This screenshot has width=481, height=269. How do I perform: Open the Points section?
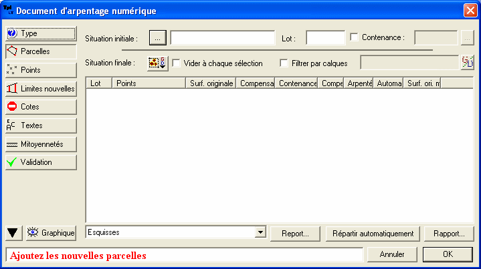coord(40,69)
